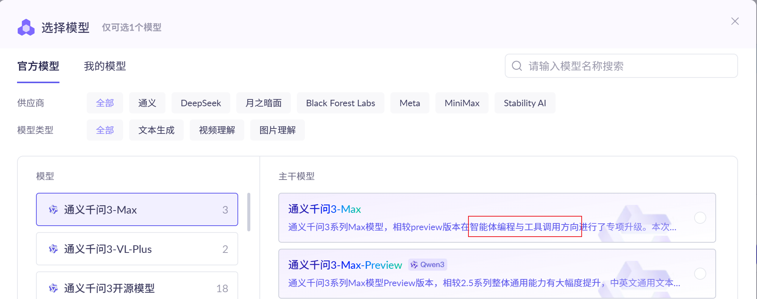
Task: Click the model name search field
Action: 621,66
